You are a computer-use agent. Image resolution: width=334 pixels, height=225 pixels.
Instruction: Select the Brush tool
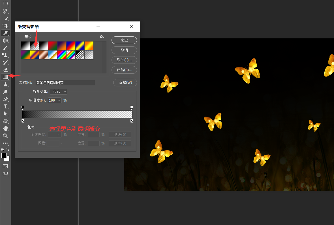[5, 48]
